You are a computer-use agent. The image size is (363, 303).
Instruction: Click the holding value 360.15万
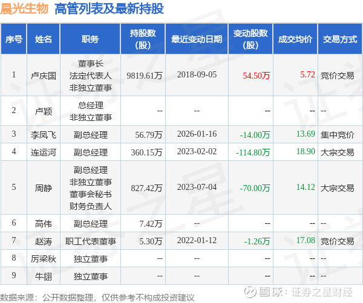point(146,152)
